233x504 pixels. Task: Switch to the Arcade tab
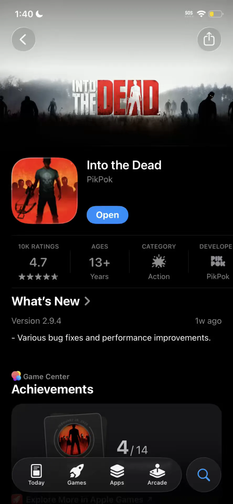pyautogui.click(x=157, y=475)
